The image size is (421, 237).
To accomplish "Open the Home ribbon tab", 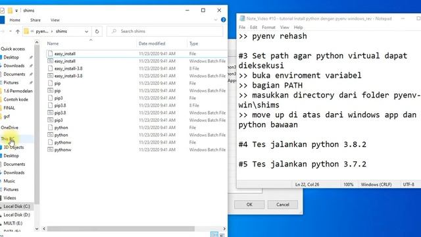I will [x=14, y=20].
